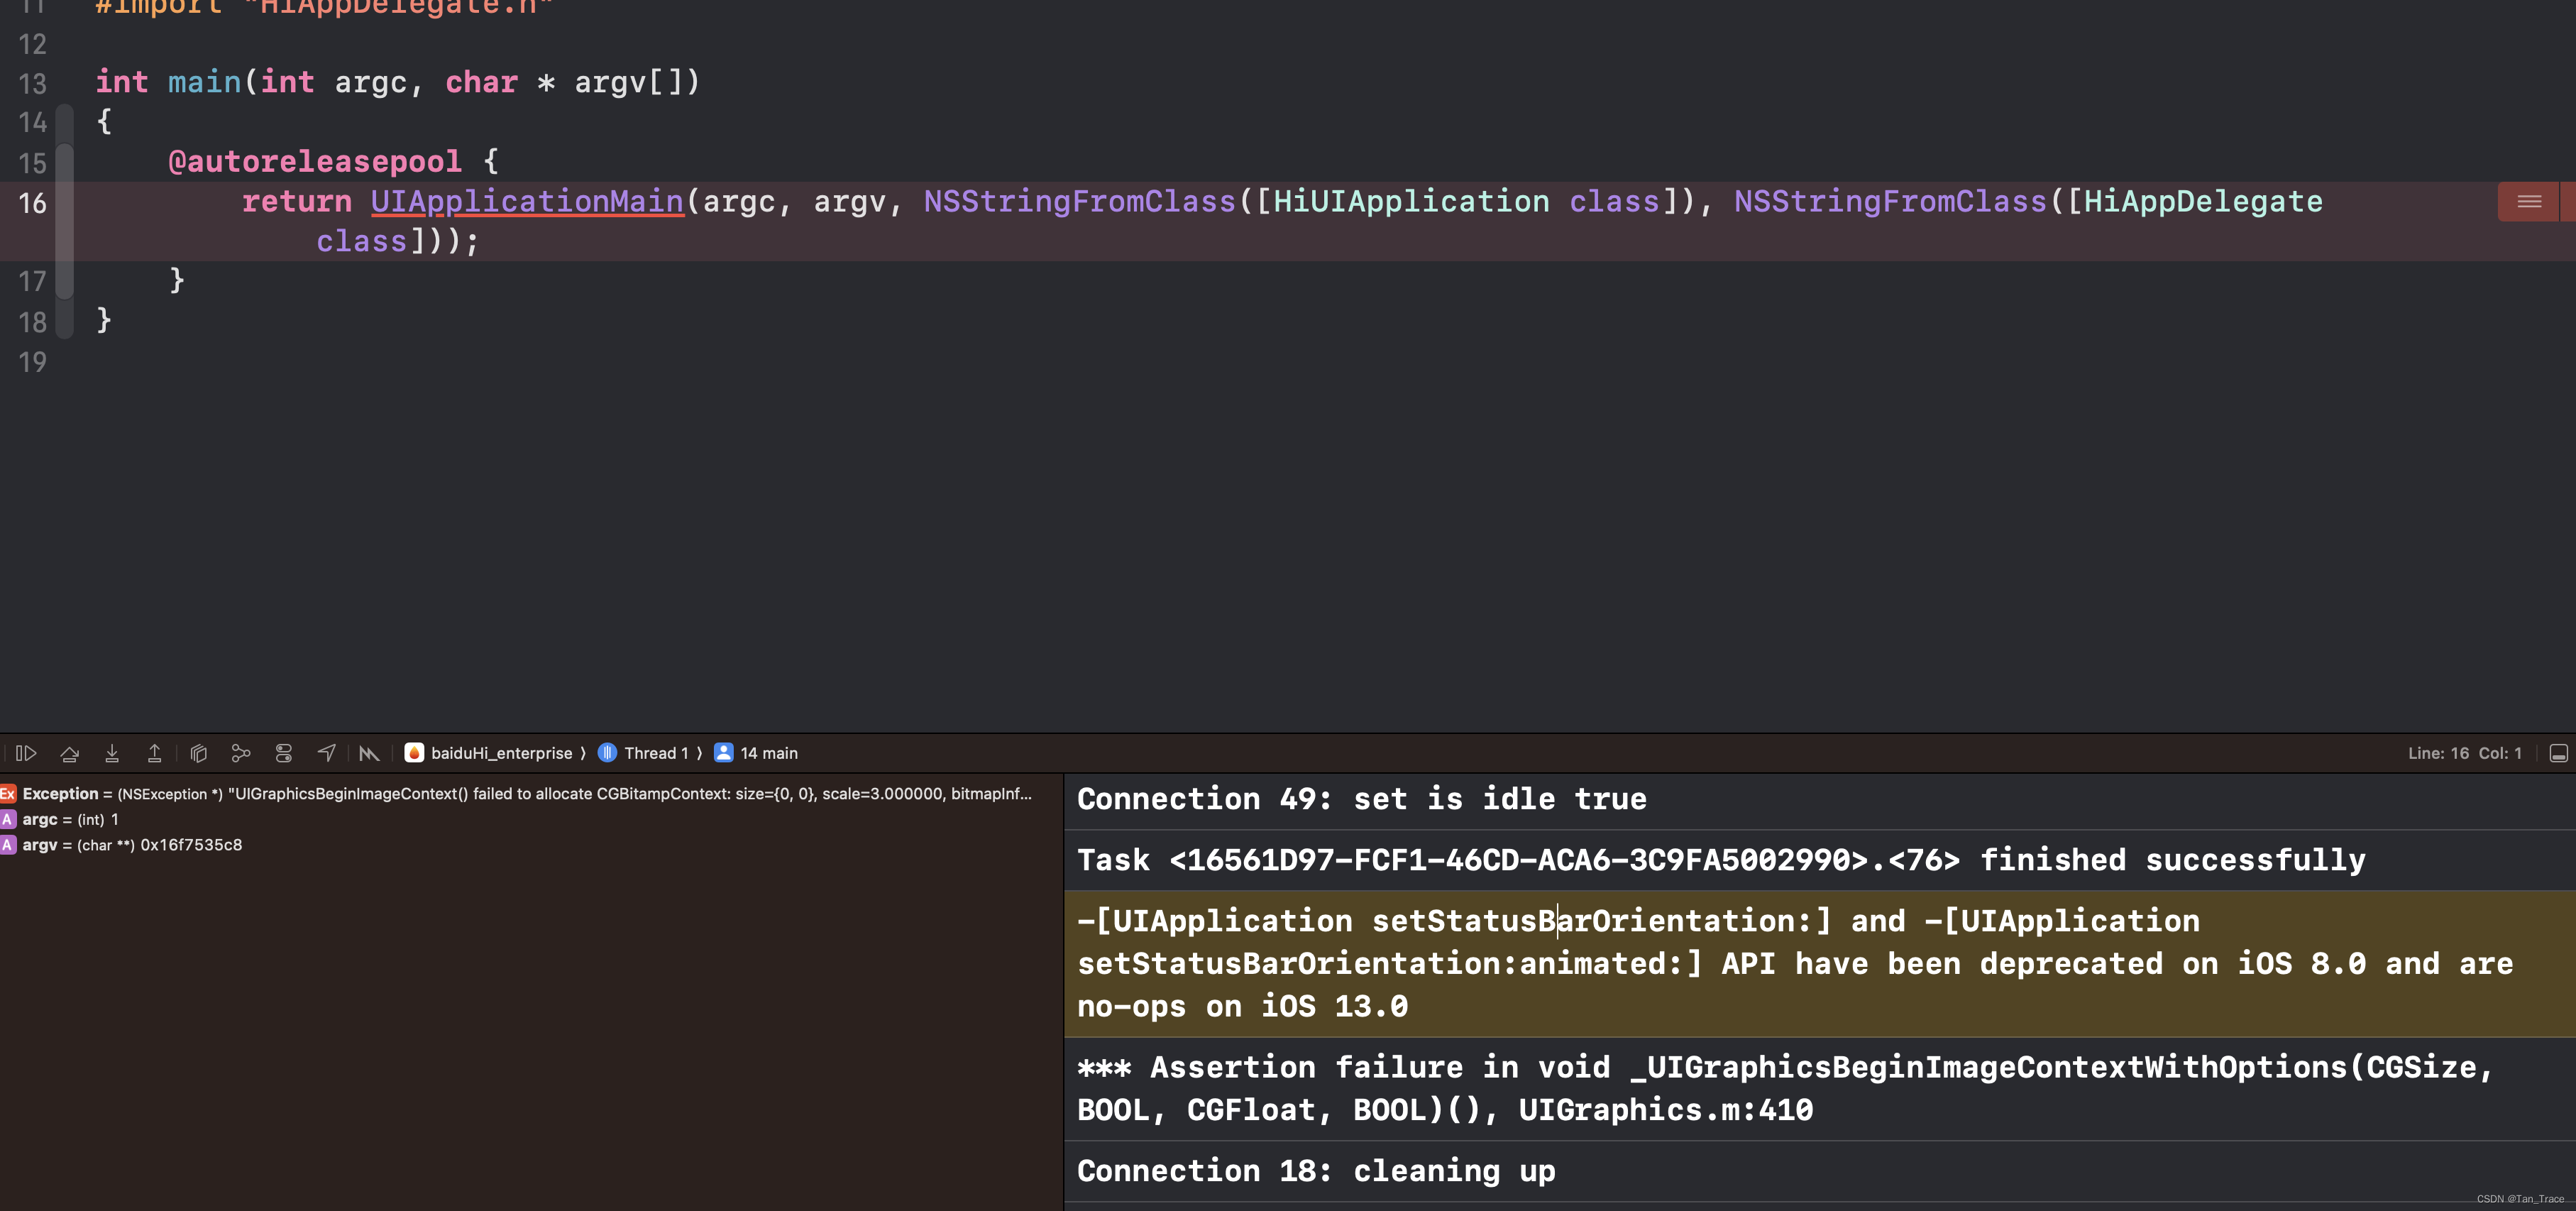Open the Debug View Hierarchy tool
The image size is (2576, 1211).
[199, 753]
